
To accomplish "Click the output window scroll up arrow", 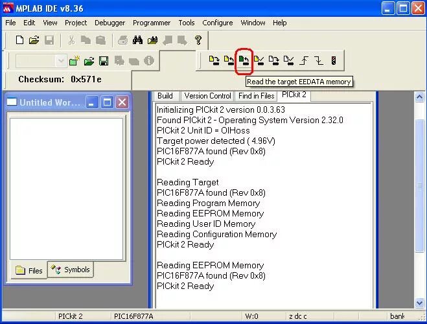I will coord(419,97).
